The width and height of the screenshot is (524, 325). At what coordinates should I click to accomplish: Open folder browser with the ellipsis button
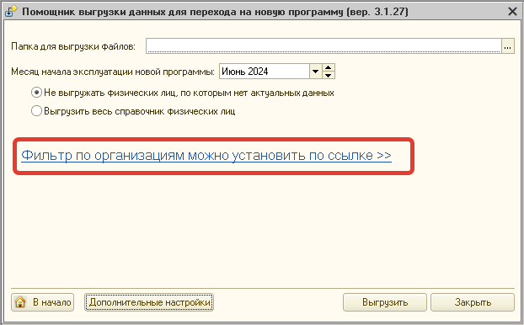508,45
